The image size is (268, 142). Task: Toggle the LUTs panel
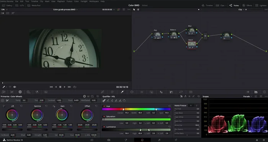coord(20,5)
